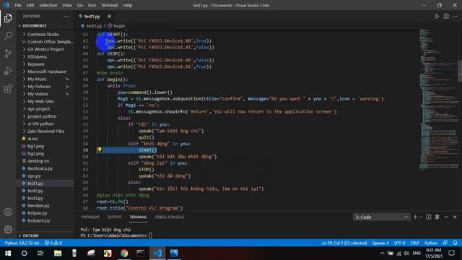This screenshot has width=462, height=260.
Task: Click the editor minimap overview
Action: point(438,100)
